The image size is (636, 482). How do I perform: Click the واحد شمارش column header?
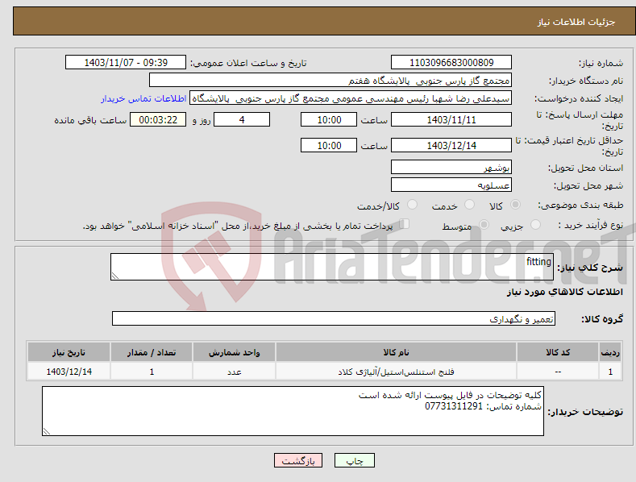[x=234, y=352]
